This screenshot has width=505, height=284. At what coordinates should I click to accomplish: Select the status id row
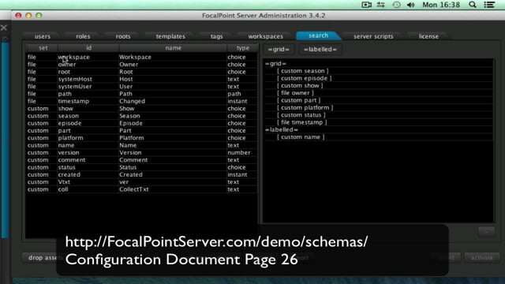[142, 167]
